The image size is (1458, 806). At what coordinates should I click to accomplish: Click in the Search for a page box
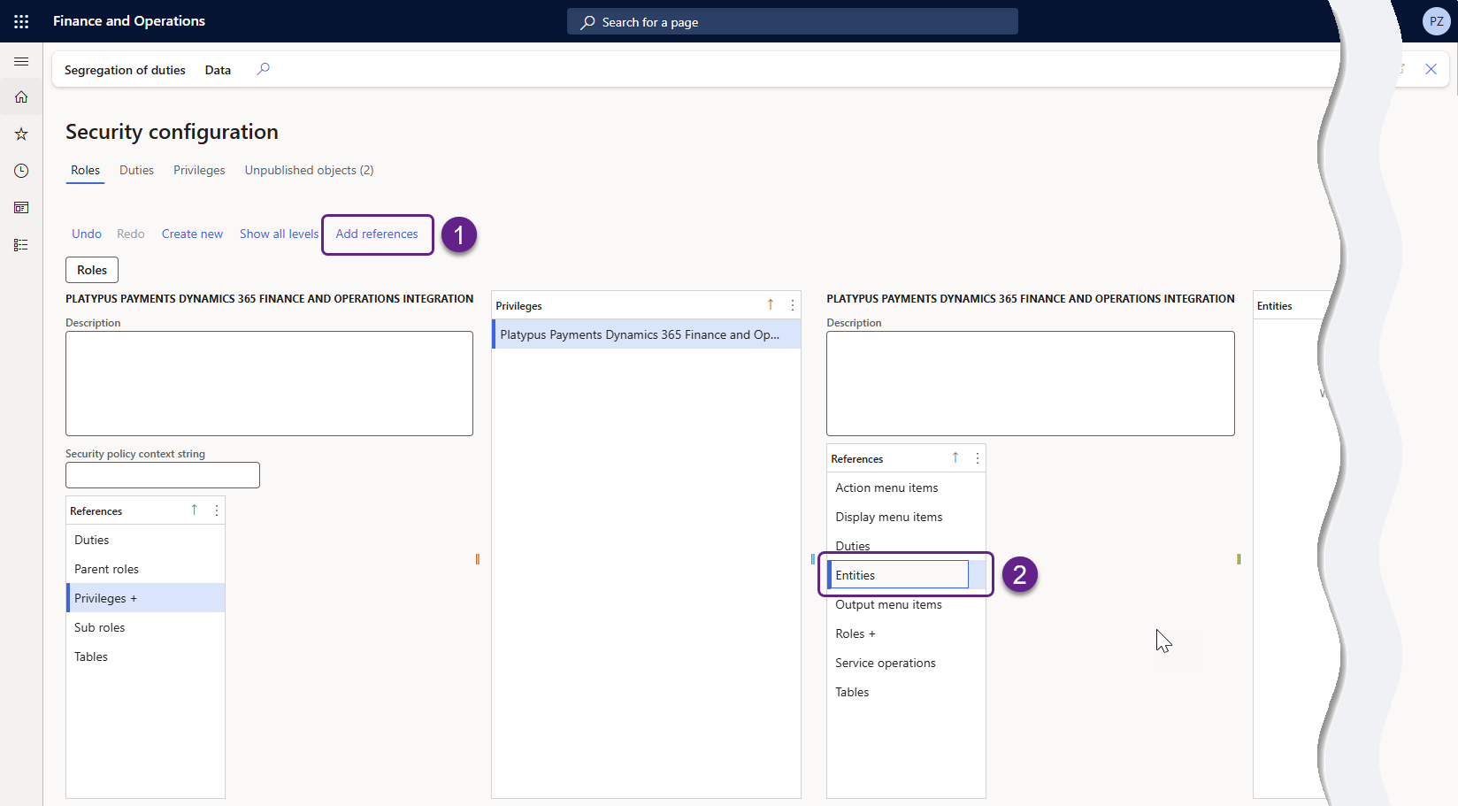792,22
